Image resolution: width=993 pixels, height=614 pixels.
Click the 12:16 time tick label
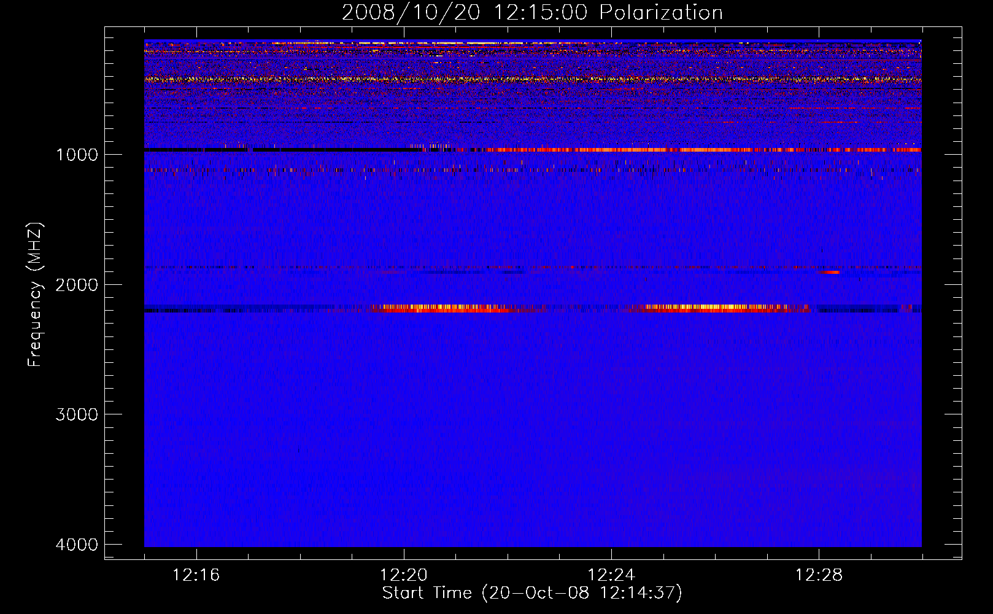tap(196, 575)
